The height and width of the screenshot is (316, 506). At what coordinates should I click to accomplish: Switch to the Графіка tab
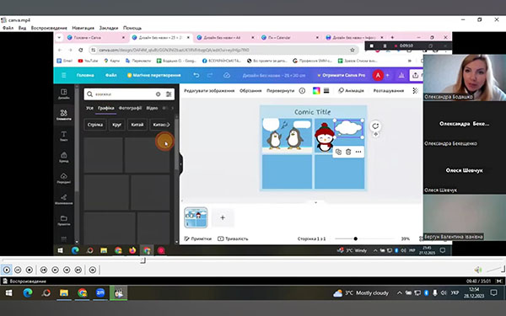click(x=106, y=108)
